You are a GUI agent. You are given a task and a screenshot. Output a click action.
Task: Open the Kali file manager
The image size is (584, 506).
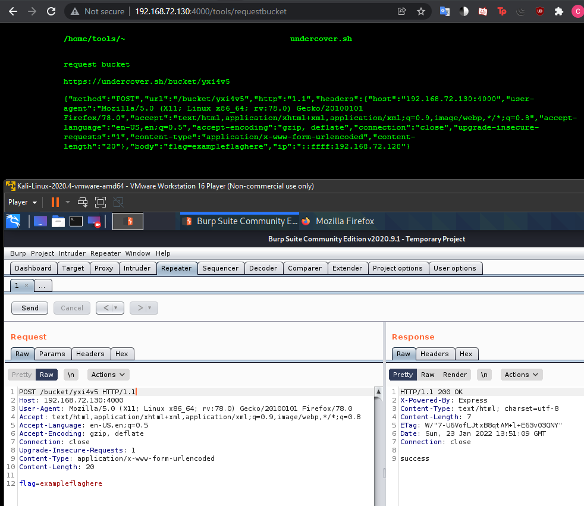pyautogui.click(x=58, y=221)
